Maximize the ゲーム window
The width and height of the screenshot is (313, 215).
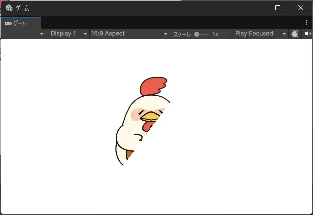pyautogui.click(x=277, y=8)
